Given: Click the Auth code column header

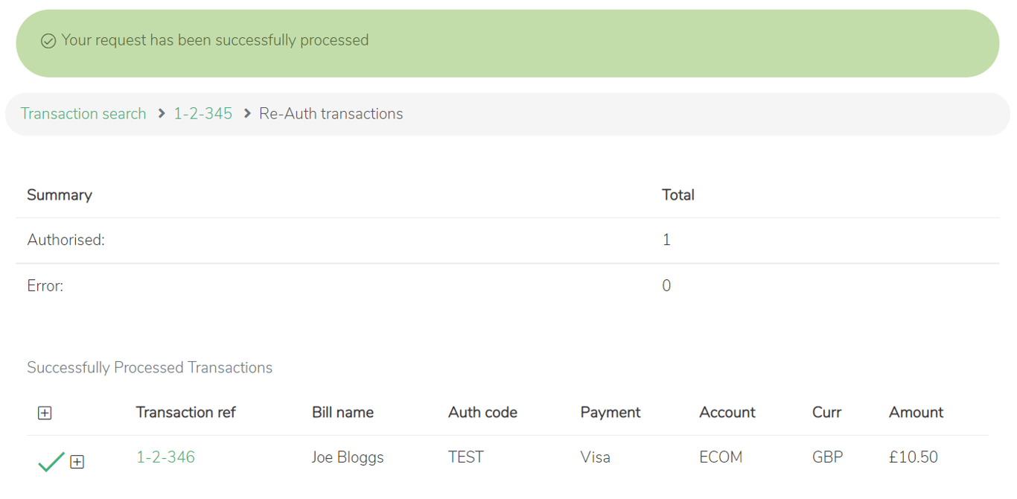Looking at the screenshot, I should (482, 413).
